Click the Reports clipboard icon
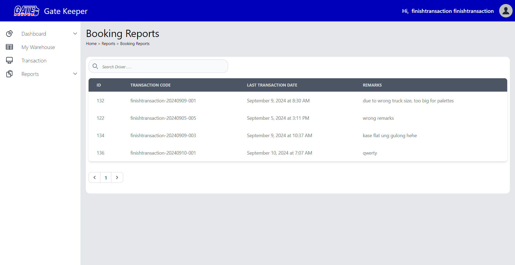This screenshot has height=265, width=515. [x=9, y=74]
